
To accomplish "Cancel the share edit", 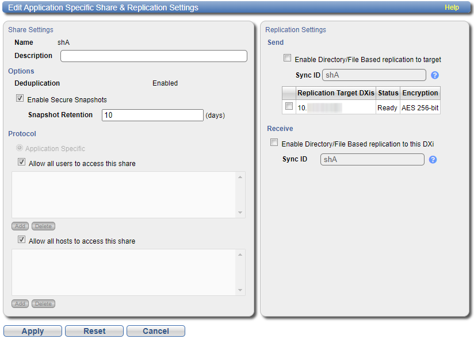I will coord(155,330).
